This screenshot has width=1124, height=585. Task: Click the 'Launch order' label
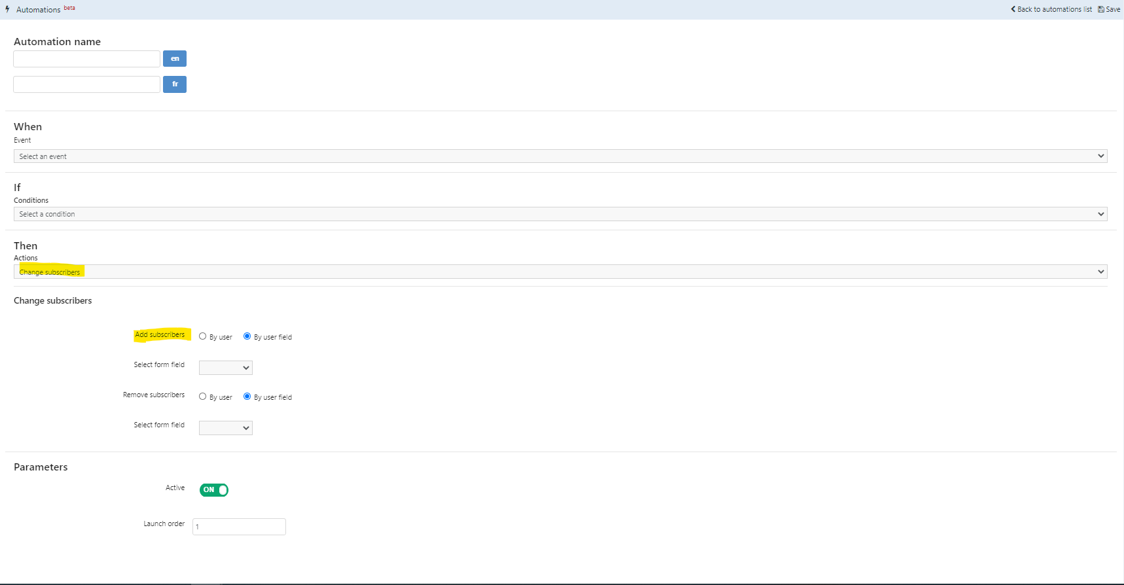(164, 524)
